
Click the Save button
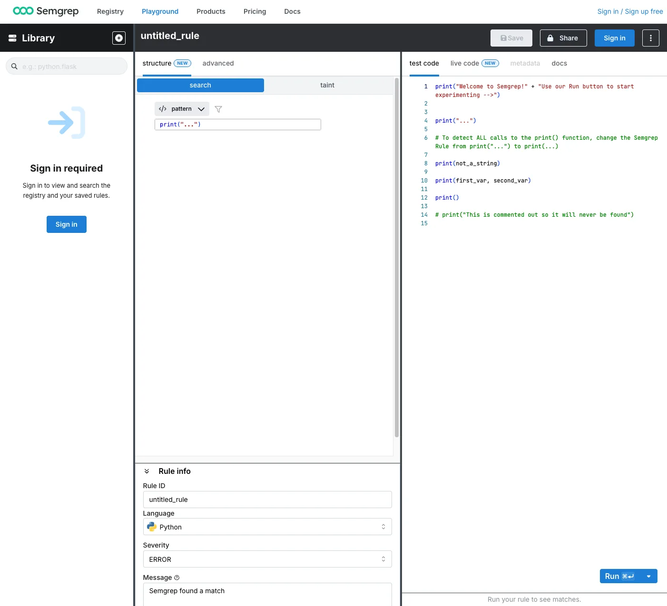coord(511,38)
